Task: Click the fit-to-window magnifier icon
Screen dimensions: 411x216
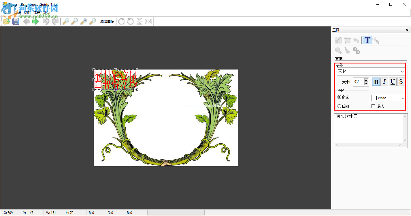Action: coord(93,22)
